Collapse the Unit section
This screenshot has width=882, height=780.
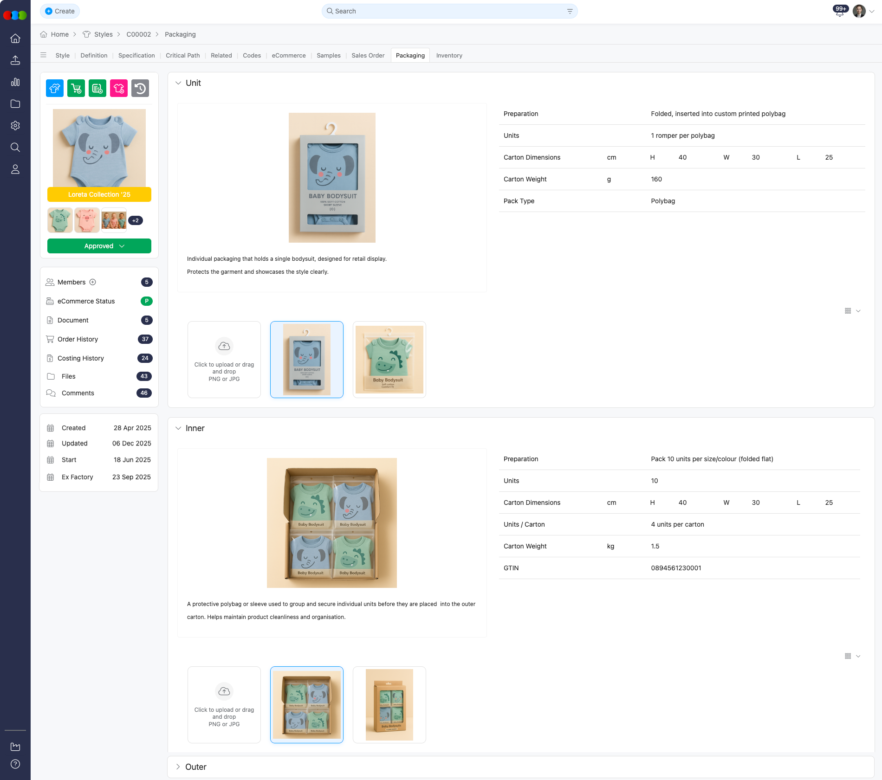178,83
